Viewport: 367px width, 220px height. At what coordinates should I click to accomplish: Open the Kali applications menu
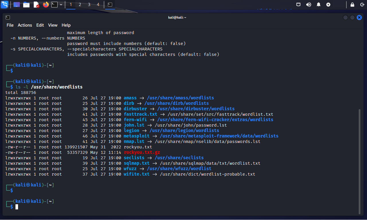pyautogui.click(x=5, y=5)
